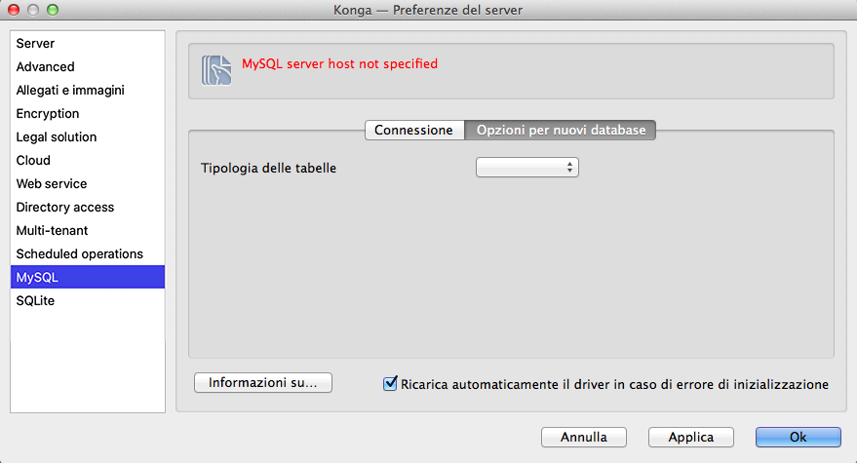The width and height of the screenshot is (857, 463).
Task: Show Scheduled operations settings
Action: point(80,254)
